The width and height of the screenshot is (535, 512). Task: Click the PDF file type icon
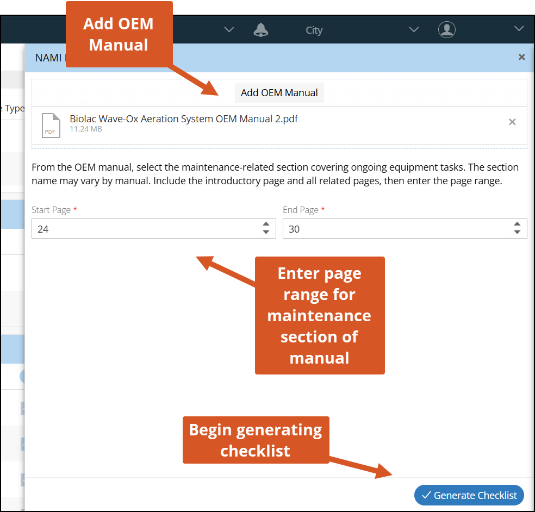point(51,126)
